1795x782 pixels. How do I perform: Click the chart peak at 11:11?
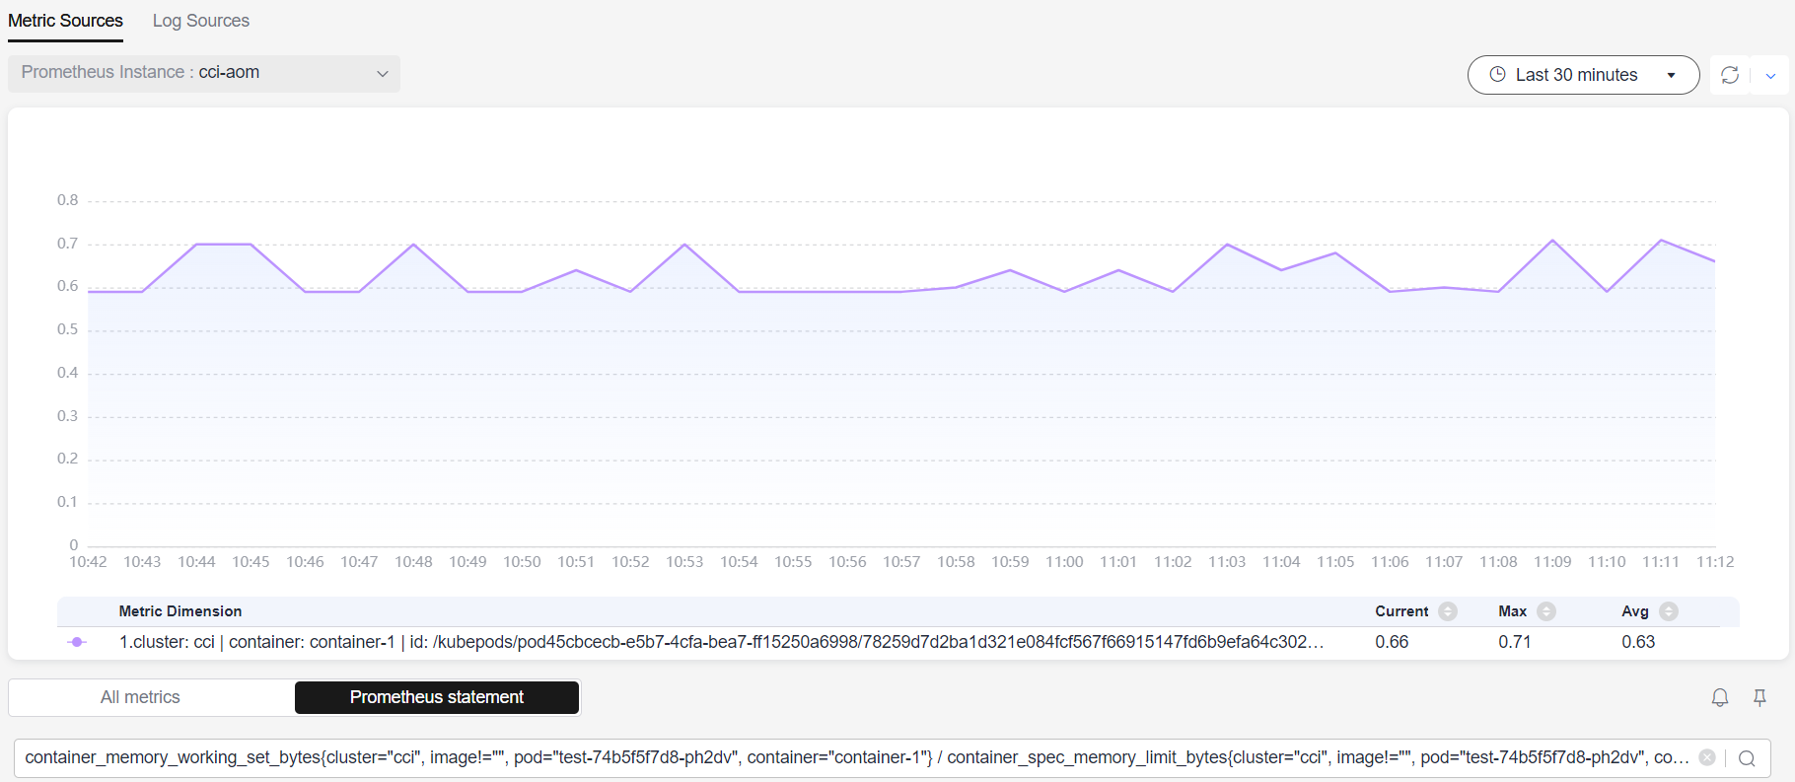click(x=1661, y=240)
